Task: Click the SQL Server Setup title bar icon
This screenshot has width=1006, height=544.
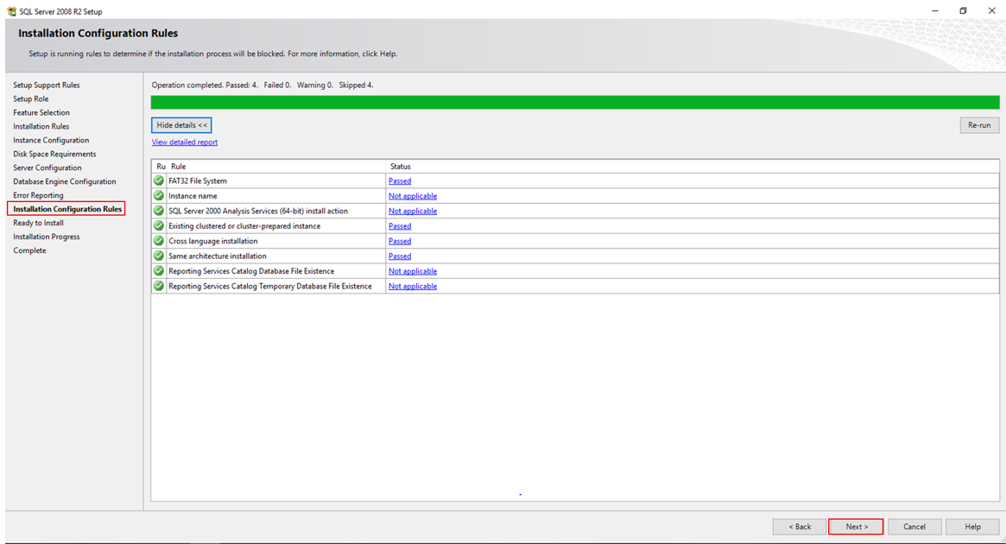Action: tap(11, 11)
